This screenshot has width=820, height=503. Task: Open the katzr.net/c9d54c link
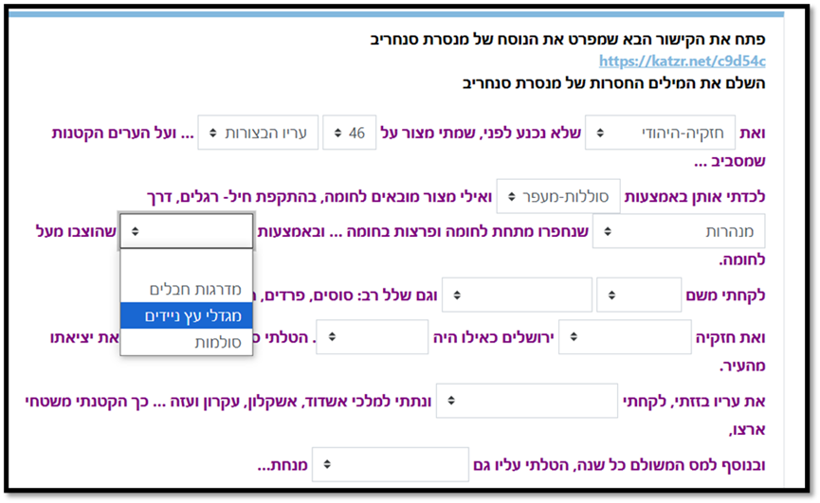coord(682,62)
